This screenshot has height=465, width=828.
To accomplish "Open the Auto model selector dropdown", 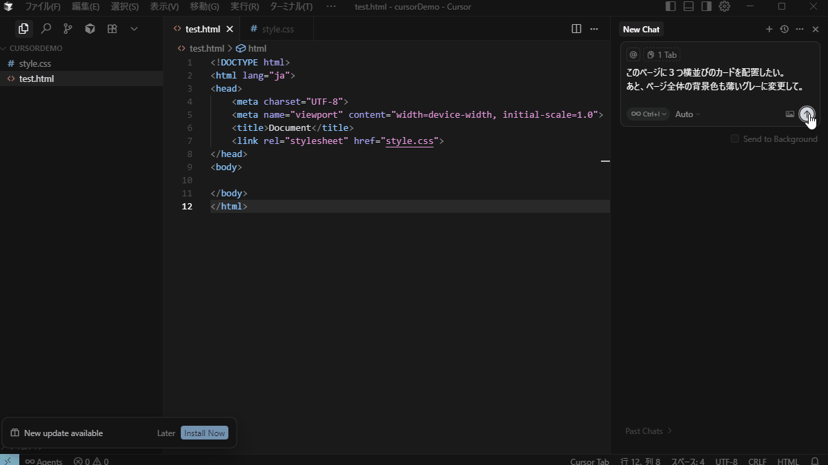I will [687, 114].
